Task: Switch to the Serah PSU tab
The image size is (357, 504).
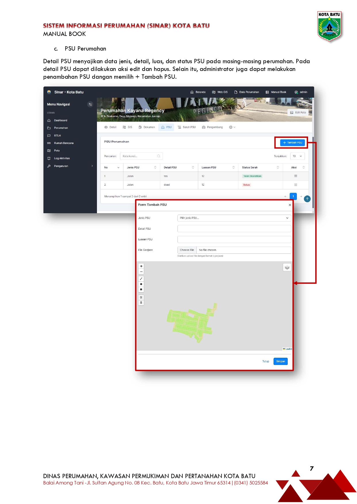Action: tap(187, 127)
